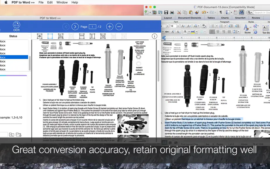Image resolution: width=270 pixels, height=169 pixels.
Task: Click the Status column header
Action: [13, 36]
